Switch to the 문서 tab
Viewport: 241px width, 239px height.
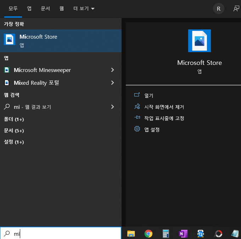click(x=45, y=9)
